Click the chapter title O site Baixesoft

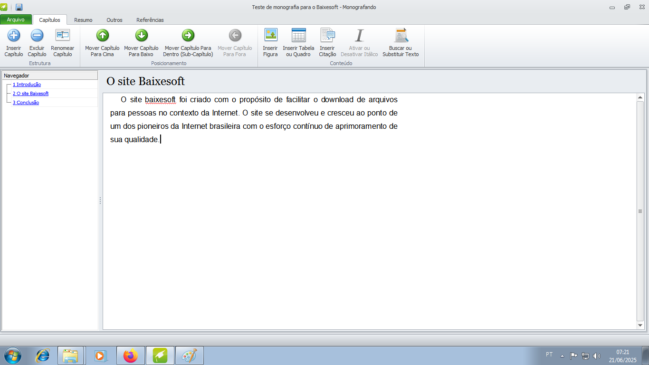[x=145, y=81]
